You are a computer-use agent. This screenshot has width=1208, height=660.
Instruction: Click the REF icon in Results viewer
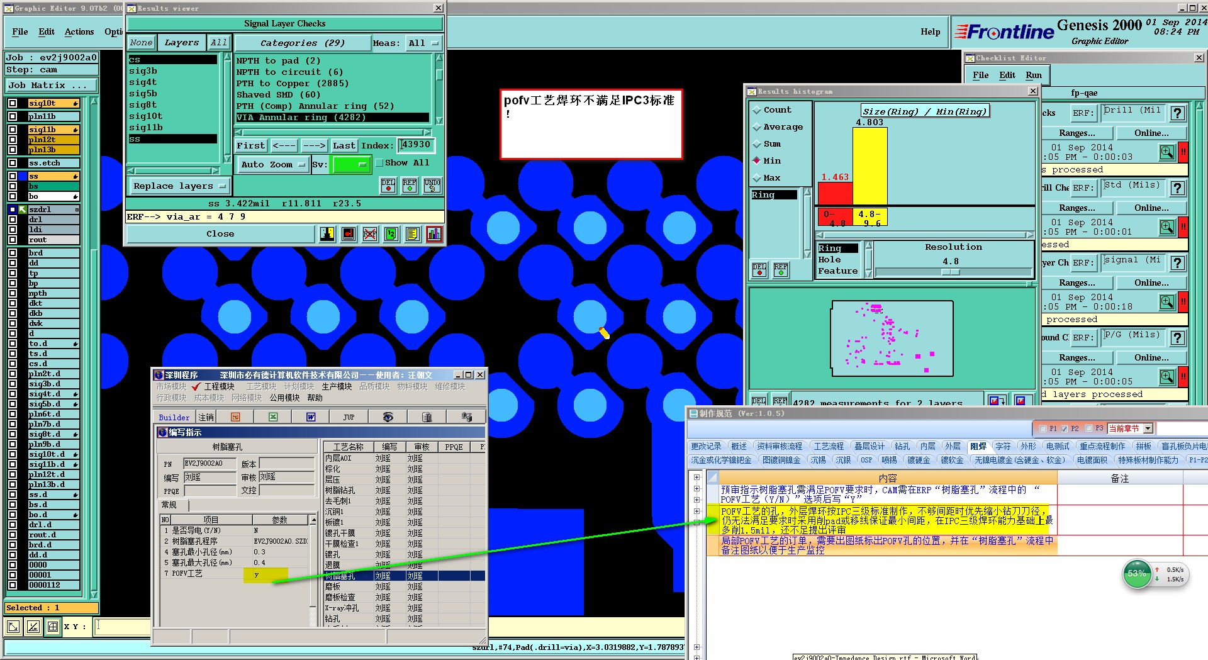pos(410,185)
